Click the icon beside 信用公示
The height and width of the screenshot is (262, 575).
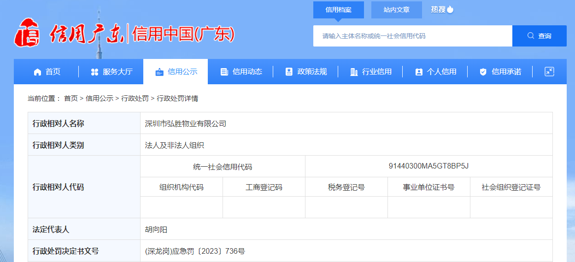coord(159,72)
